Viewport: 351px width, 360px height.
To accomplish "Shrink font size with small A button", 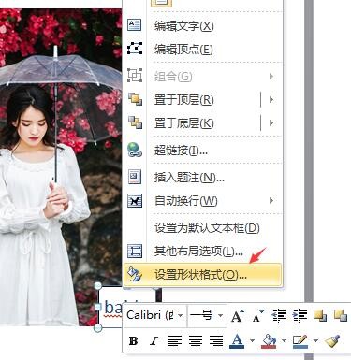I will 258,316.
